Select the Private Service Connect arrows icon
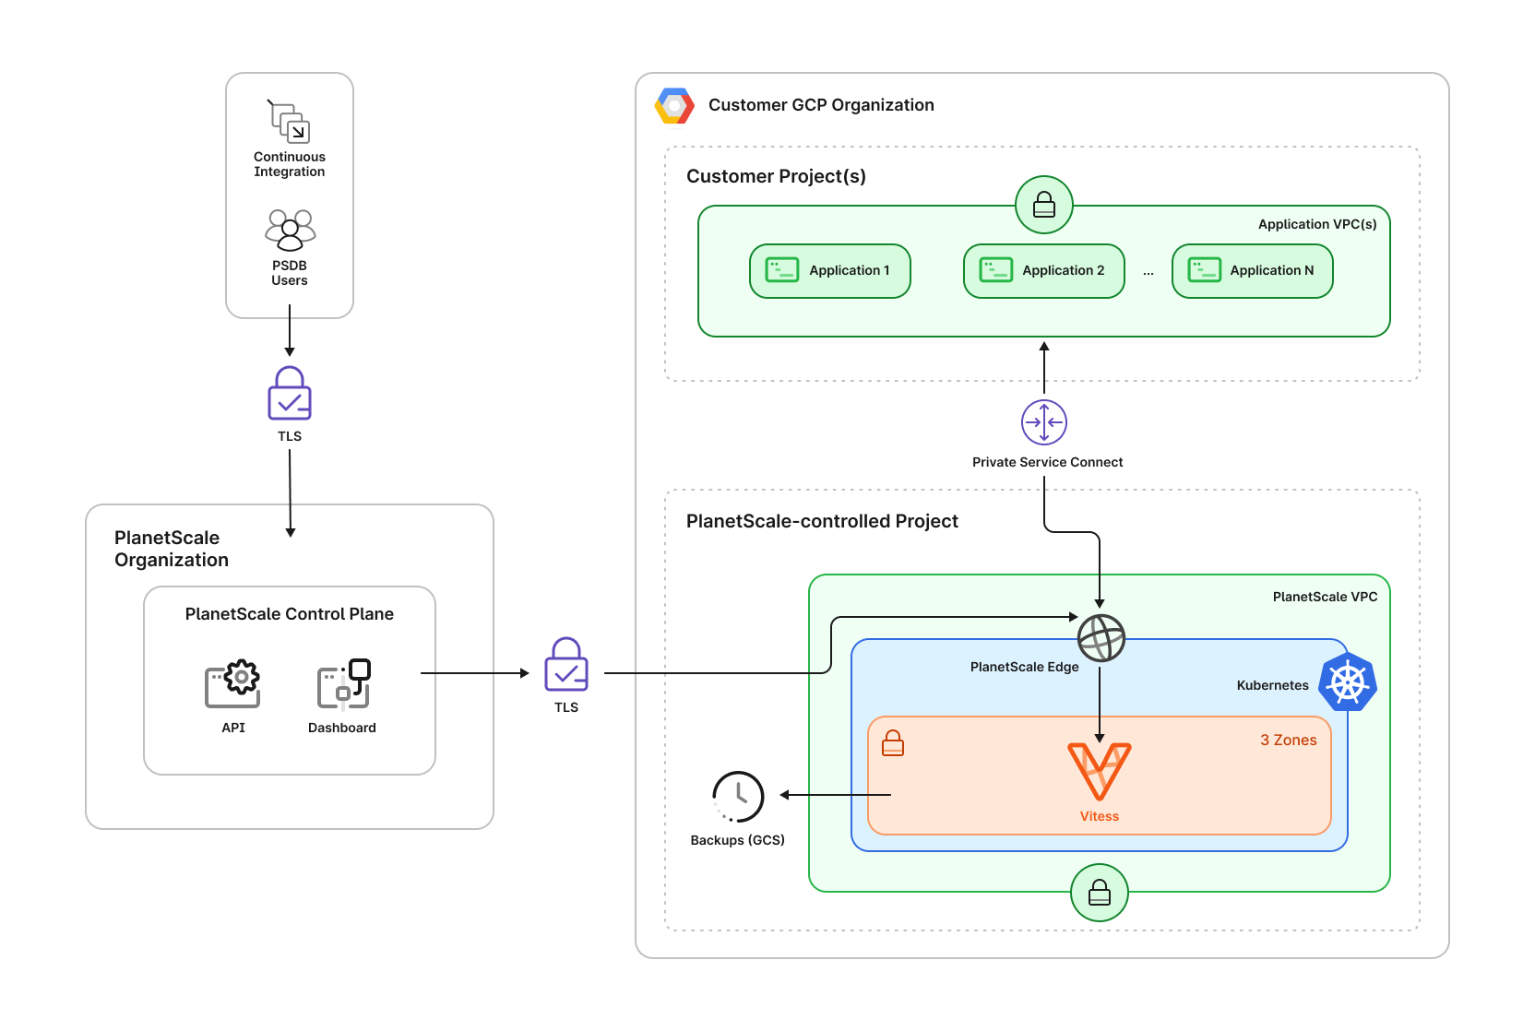This screenshot has width=1535, height=1031. tap(1043, 421)
